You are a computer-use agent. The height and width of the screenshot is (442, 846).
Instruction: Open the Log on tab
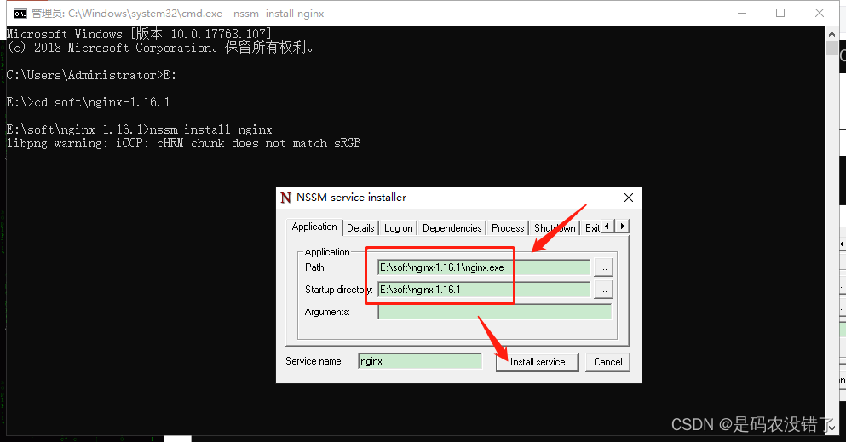point(398,228)
